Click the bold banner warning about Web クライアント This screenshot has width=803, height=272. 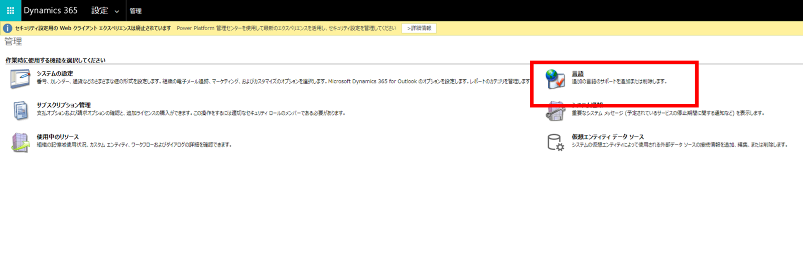(93, 28)
